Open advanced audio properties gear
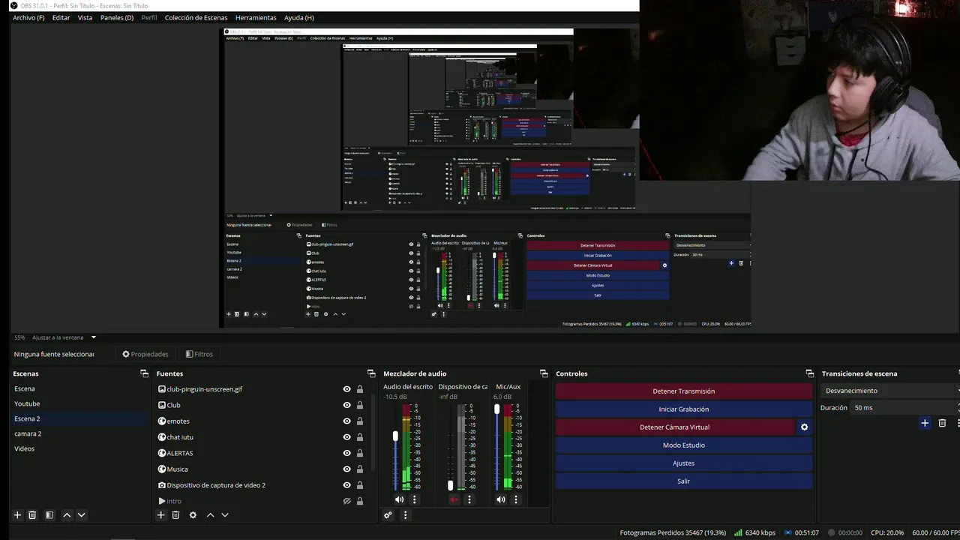 [x=388, y=515]
